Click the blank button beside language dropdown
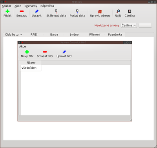 point(145,26)
